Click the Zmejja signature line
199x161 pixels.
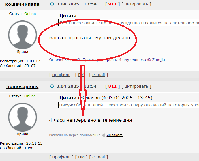(x=107, y=59)
